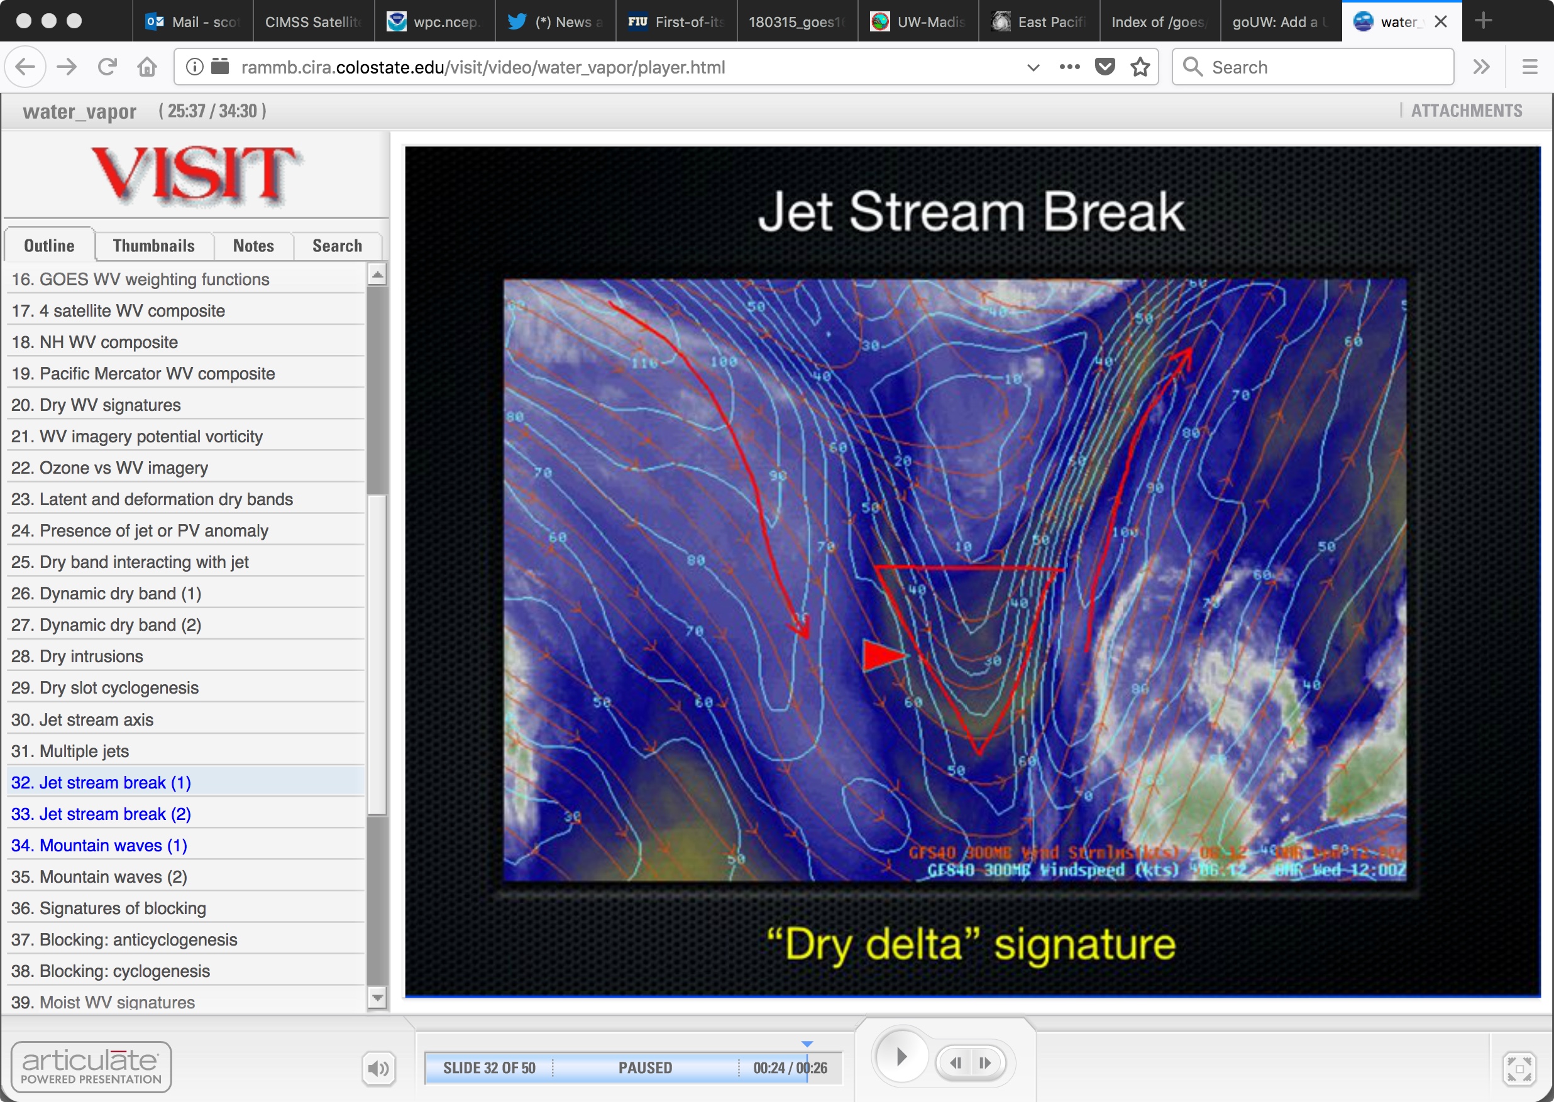The width and height of the screenshot is (1554, 1102).
Task: Open the Notes tab
Action: [x=253, y=246]
